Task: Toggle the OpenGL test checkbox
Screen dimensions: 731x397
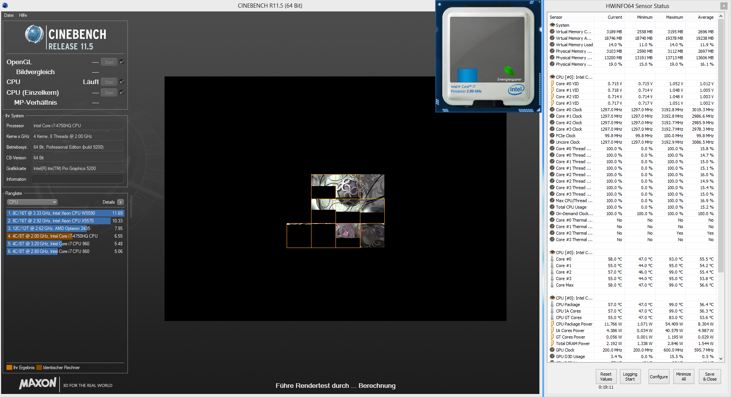Action: pos(122,62)
